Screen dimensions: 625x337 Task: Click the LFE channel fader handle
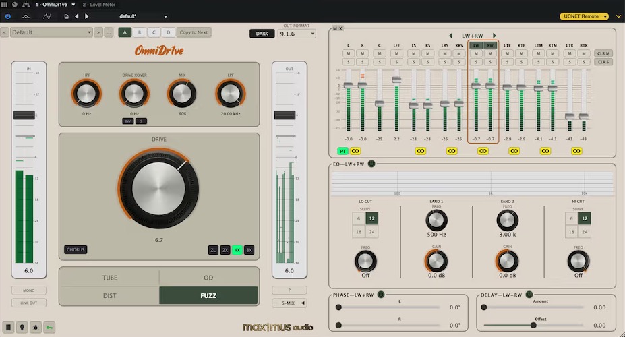coord(396,80)
